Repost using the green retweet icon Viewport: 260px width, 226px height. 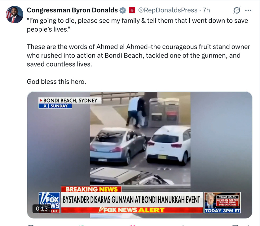tap(81, 225)
